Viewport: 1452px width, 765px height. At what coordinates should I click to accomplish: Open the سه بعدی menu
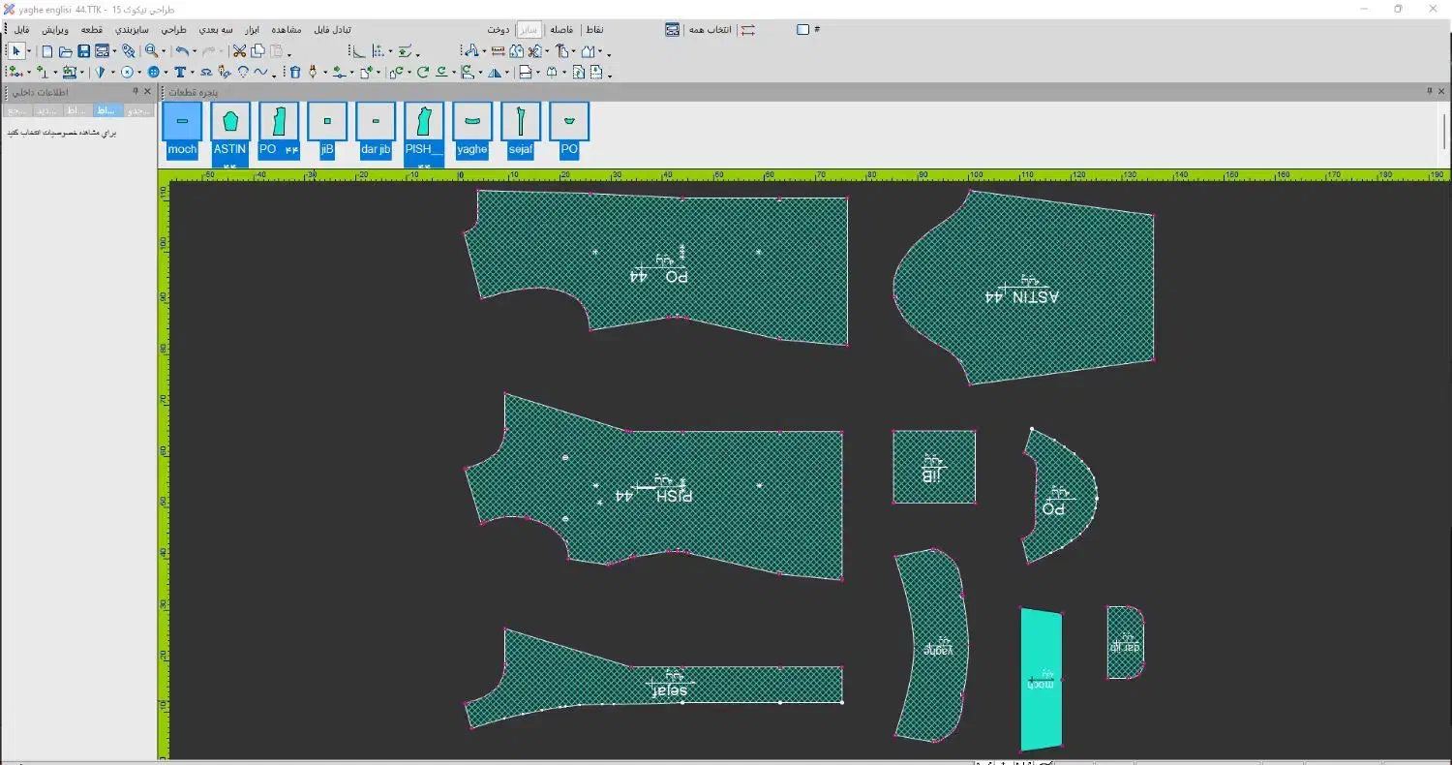[x=214, y=30]
